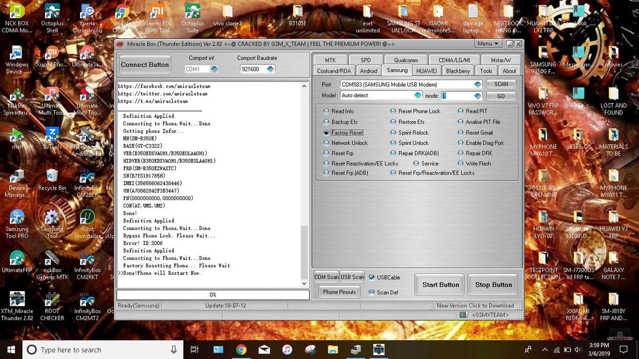
Task: Open the B3105E folder on the desktop
Action: coord(298,15)
